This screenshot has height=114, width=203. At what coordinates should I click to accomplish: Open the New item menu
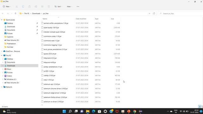(7, 6)
